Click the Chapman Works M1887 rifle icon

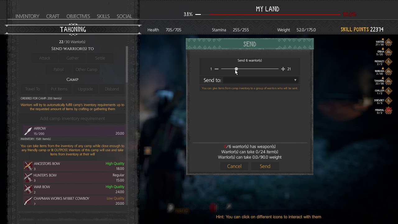pos(28,201)
